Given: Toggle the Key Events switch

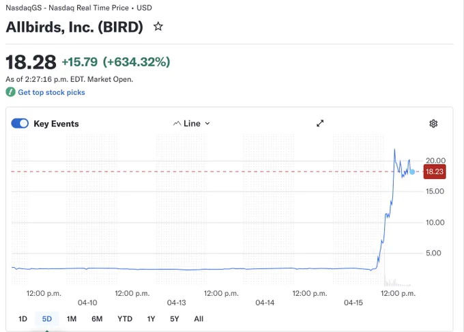Looking at the screenshot, I should click(20, 124).
